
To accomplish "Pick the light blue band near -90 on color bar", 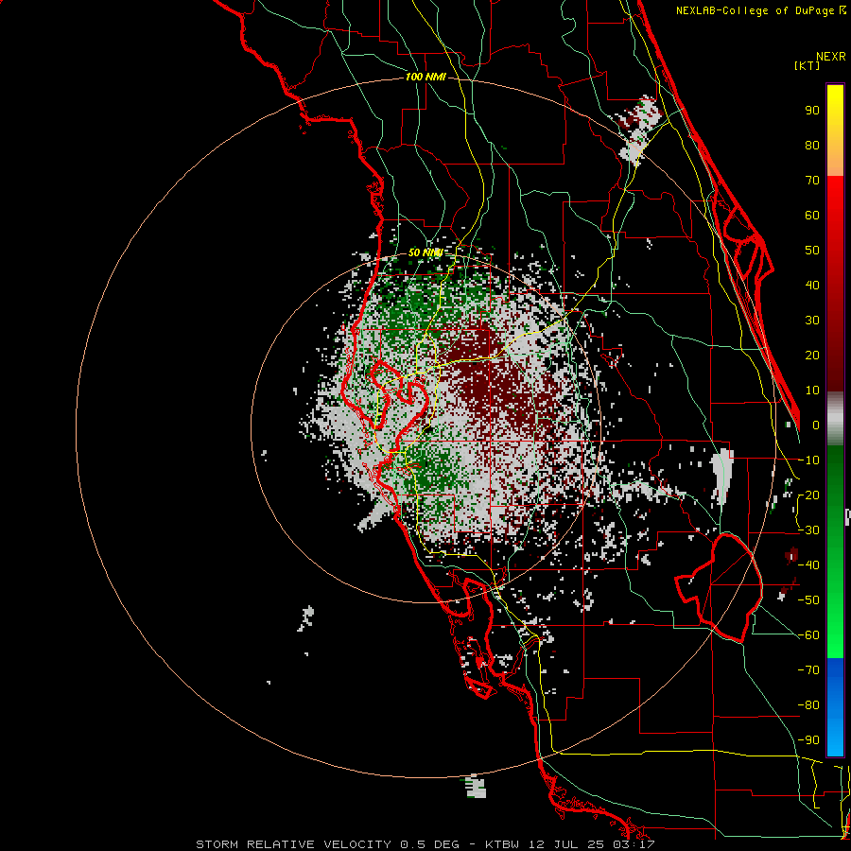I will pos(835,738).
